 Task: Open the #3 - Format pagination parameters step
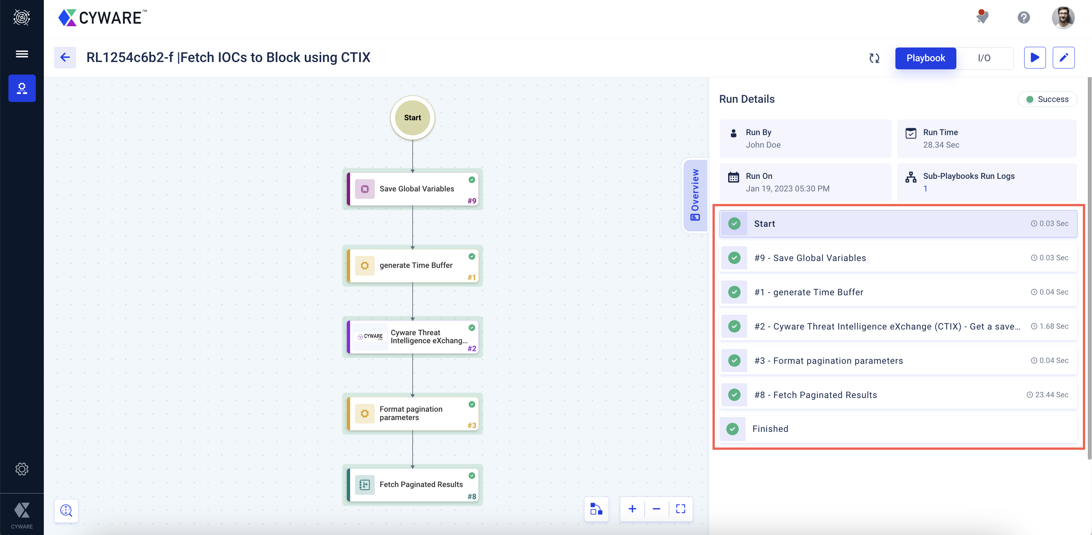[898, 361]
